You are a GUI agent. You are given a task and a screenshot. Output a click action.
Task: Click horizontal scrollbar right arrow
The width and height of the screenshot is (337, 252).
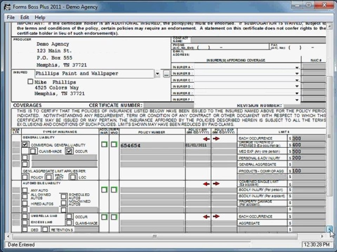[322, 236]
